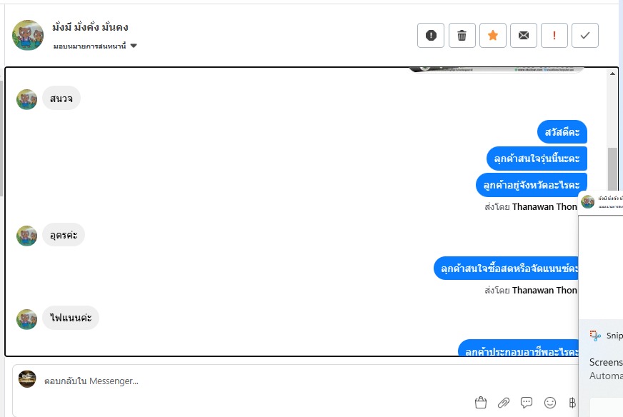The height and width of the screenshot is (417, 623).
Task: Click the อุดรค่ะ received message bubble
Action: pos(64,235)
